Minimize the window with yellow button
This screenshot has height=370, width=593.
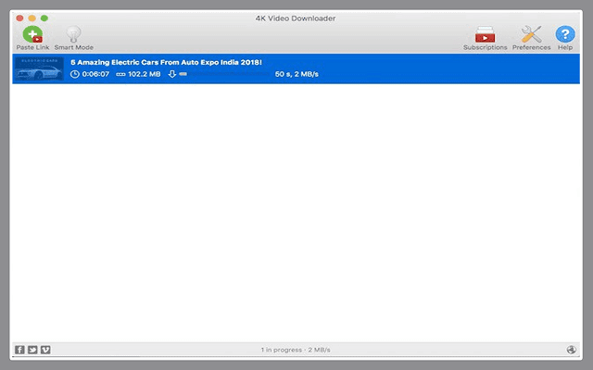32,18
